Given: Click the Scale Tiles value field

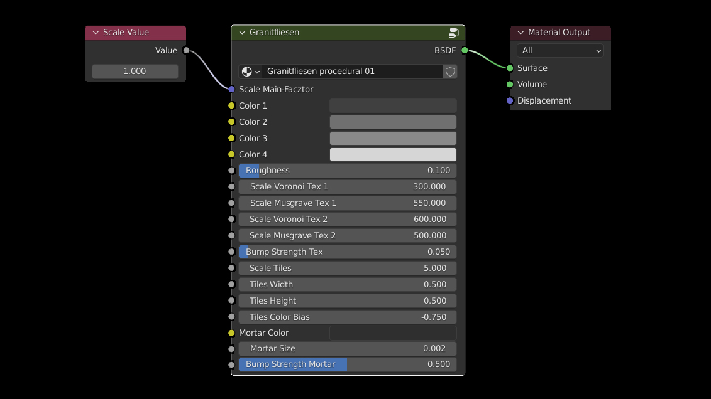Looking at the screenshot, I should [348, 268].
